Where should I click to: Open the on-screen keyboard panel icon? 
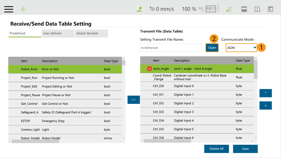coord(244,9)
